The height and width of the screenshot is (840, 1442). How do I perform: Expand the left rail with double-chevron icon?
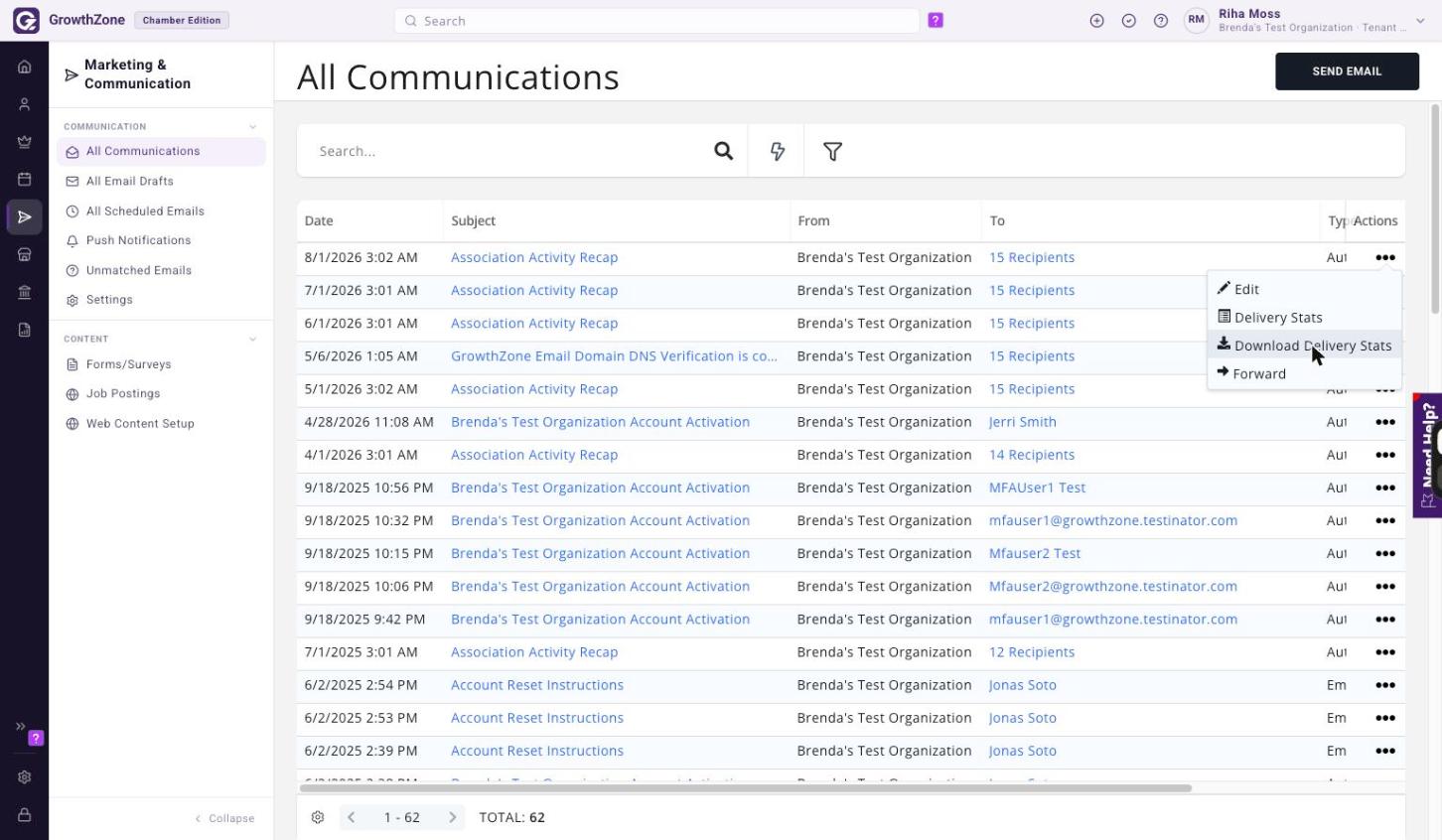20,726
